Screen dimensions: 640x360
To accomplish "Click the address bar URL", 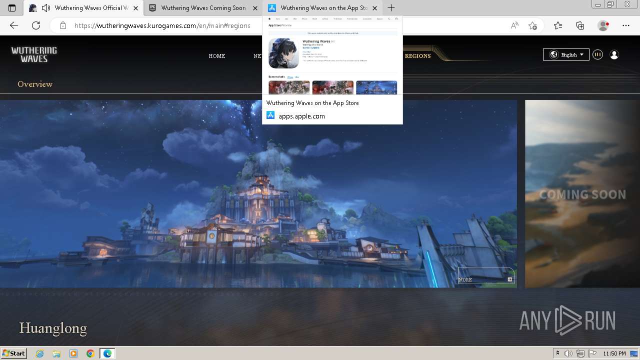I will coord(162,25).
